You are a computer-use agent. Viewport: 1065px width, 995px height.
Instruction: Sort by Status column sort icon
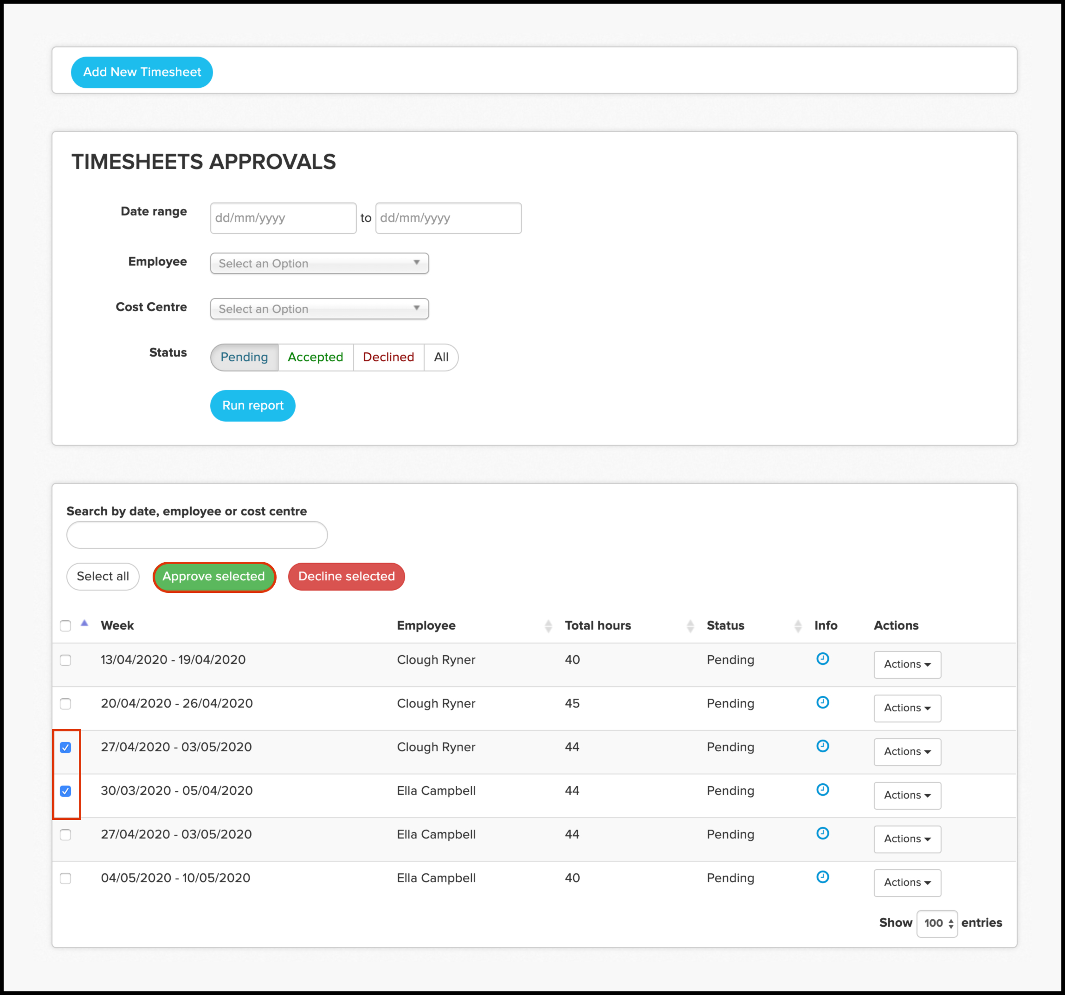click(x=798, y=625)
